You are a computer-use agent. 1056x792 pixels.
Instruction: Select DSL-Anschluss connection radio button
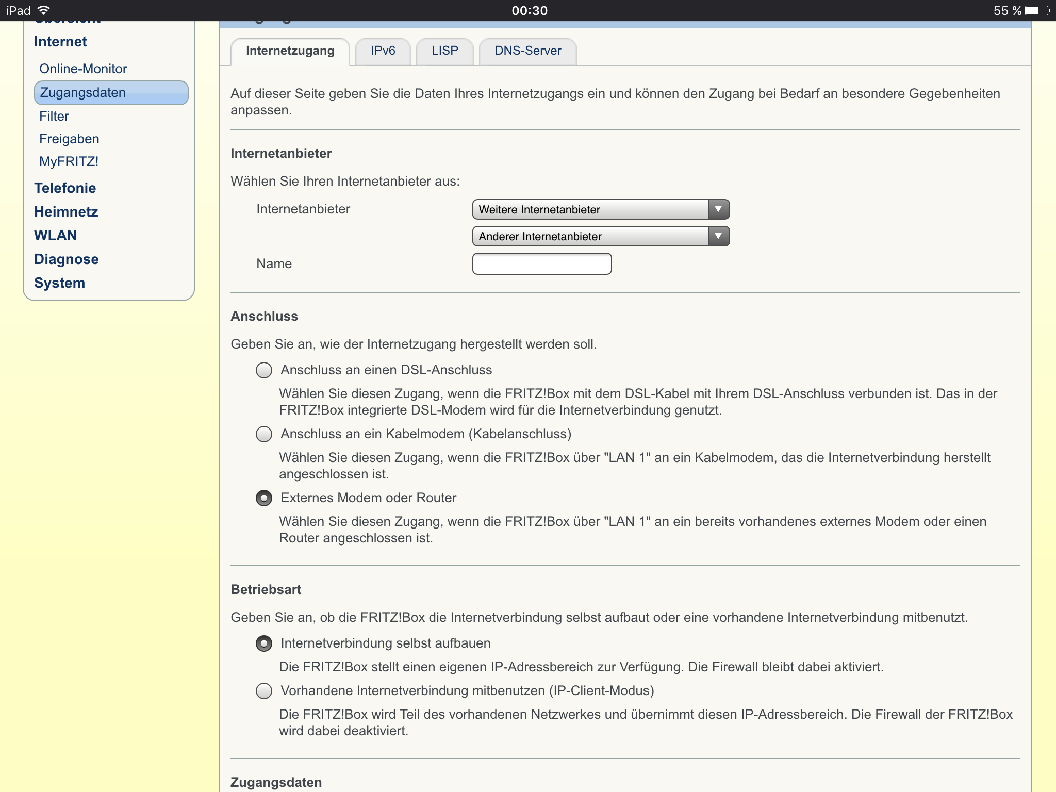(x=264, y=370)
